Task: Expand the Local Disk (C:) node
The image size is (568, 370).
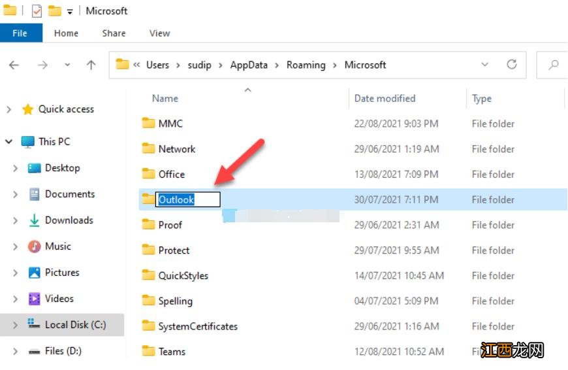Action: [15, 325]
